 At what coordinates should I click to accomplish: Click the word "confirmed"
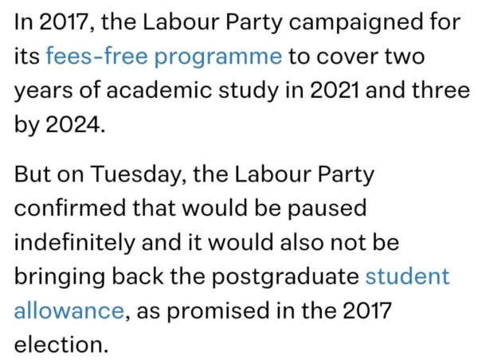[x=71, y=207]
